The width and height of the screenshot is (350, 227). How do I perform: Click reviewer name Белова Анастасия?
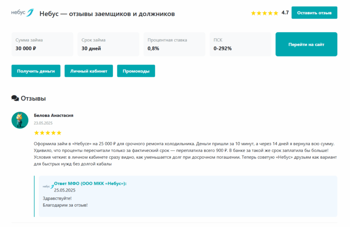click(54, 116)
